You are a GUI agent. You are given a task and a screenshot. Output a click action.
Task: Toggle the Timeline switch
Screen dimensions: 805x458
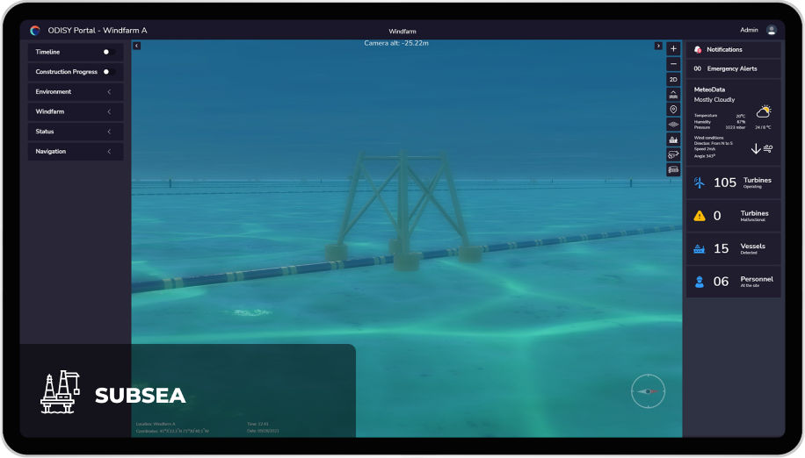point(108,52)
